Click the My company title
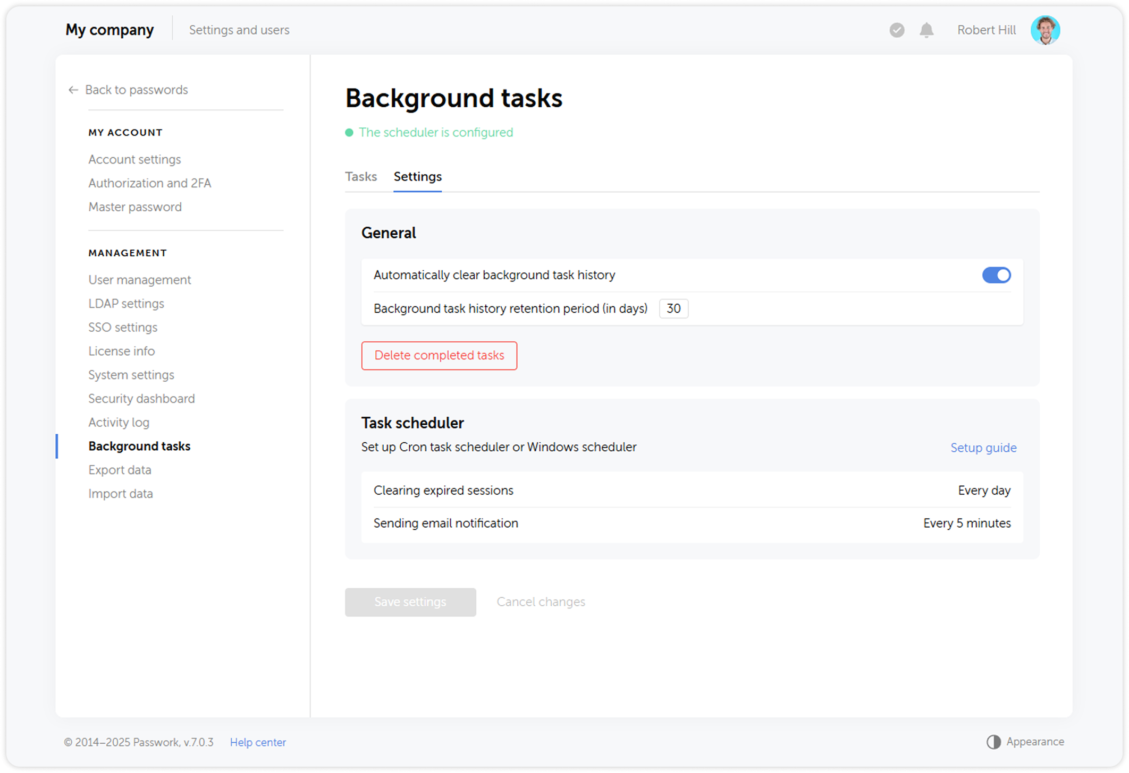The height and width of the screenshot is (773, 1129). pyautogui.click(x=109, y=30)
